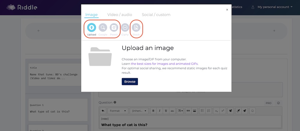300x131 pixels.
Task: Go to next step with right arrow
Action: pyautogui.click(x=274, y=31)
